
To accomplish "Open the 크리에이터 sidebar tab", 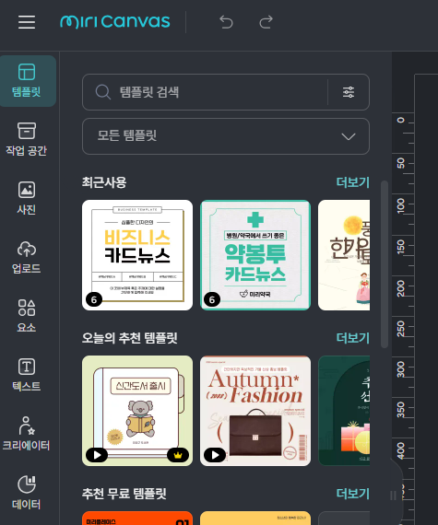I will [x=27, y=434].
